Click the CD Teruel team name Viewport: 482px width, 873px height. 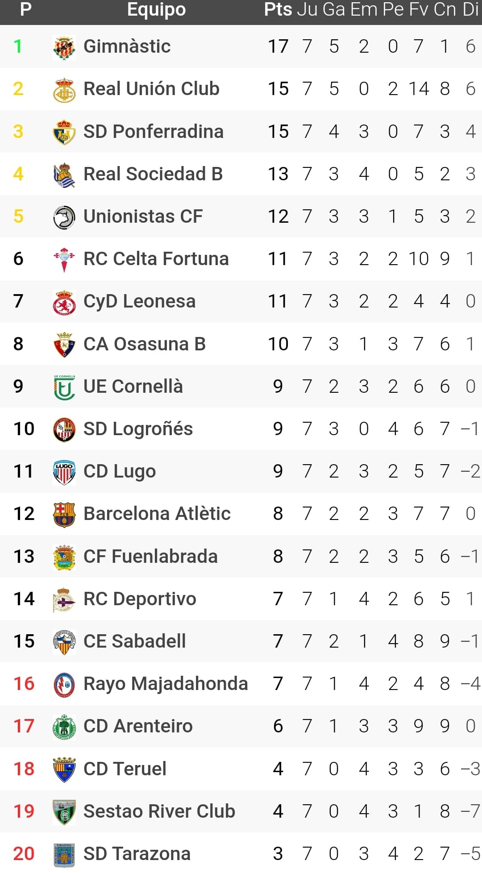[x=125, y=769]
